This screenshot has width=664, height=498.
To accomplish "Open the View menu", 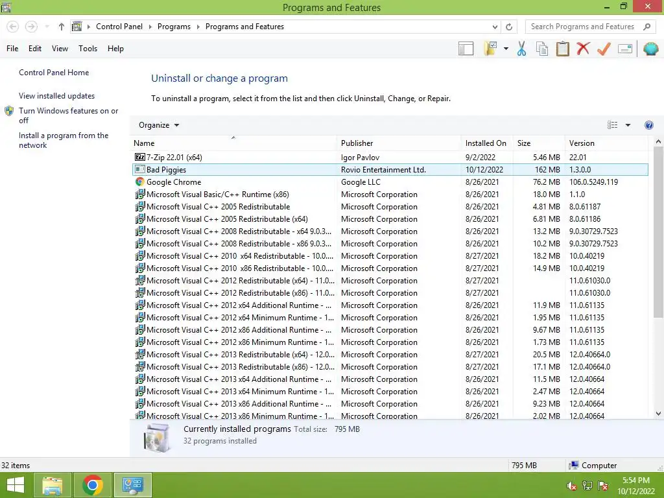I will click(x=60, y=49).
